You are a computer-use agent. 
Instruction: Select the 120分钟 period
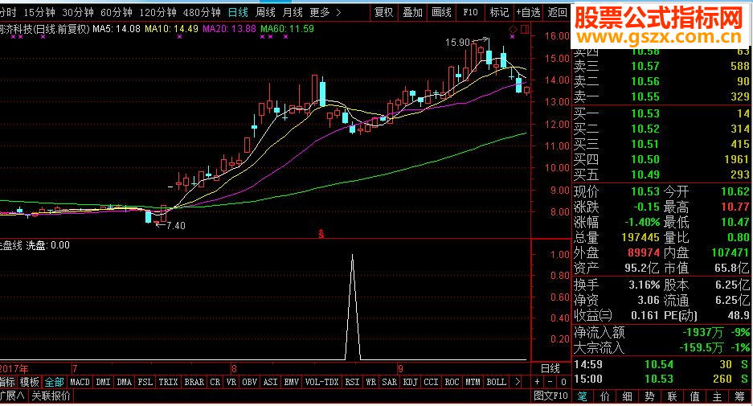click(x=157, y=13)
